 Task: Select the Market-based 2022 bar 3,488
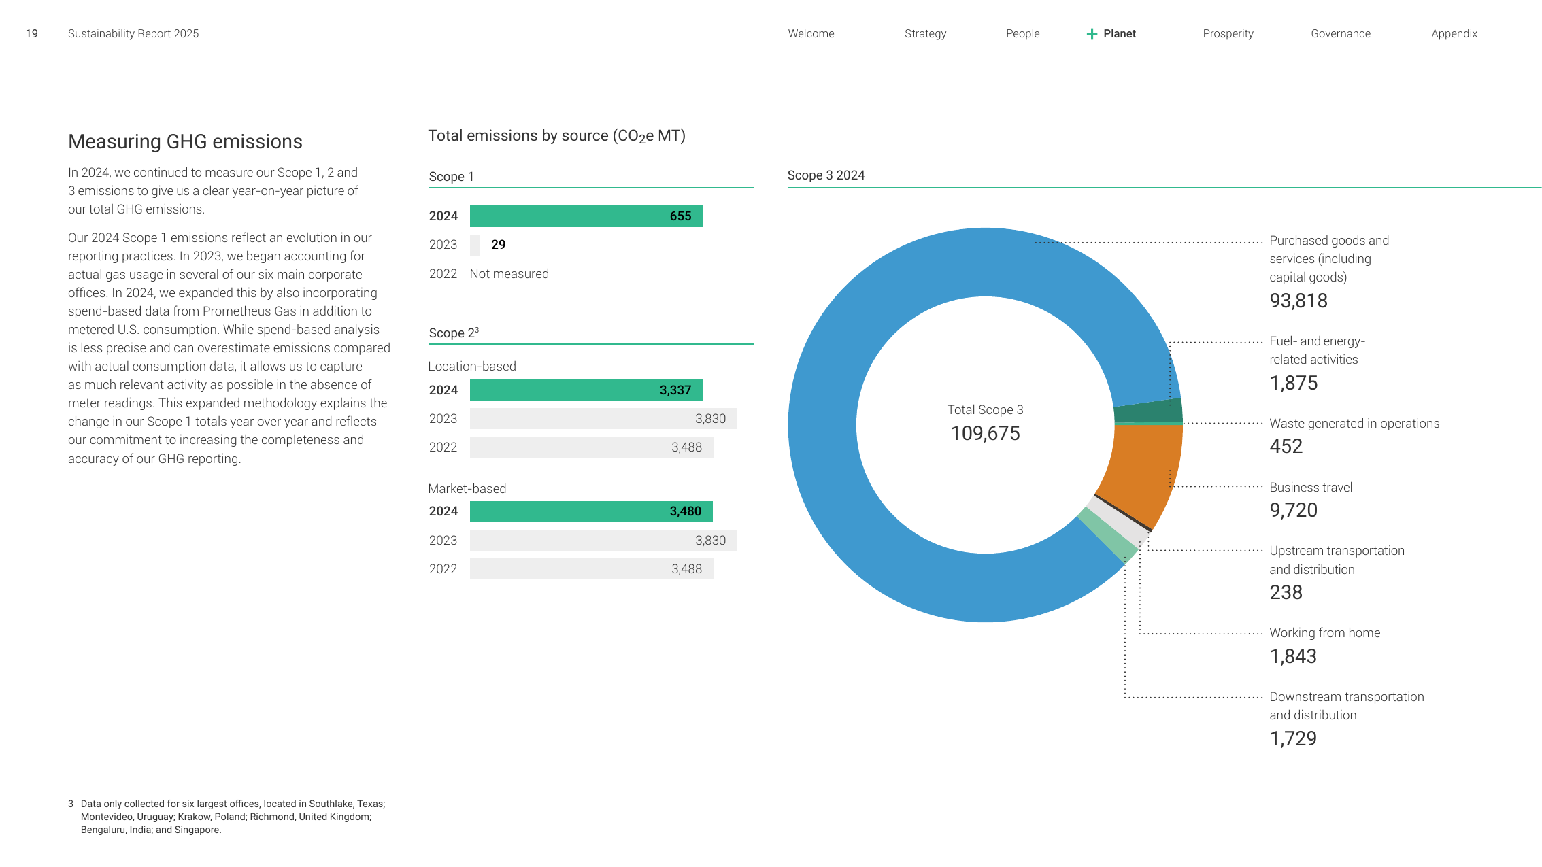tap(592, 569)
